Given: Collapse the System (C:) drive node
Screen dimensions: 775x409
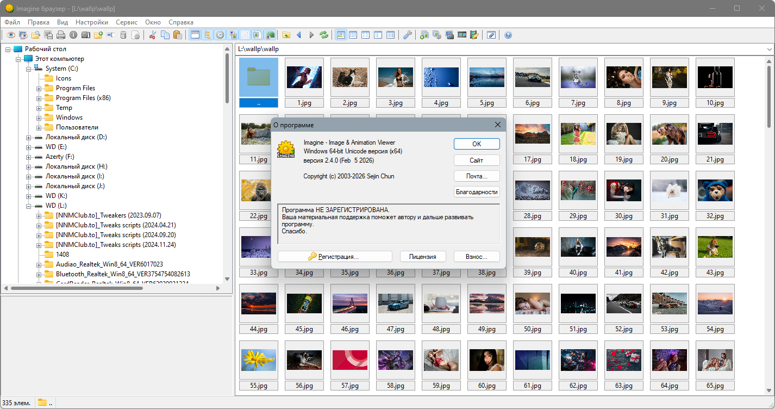Looking at the screenshot, I should pyautogui.click(x=29, y=69).
